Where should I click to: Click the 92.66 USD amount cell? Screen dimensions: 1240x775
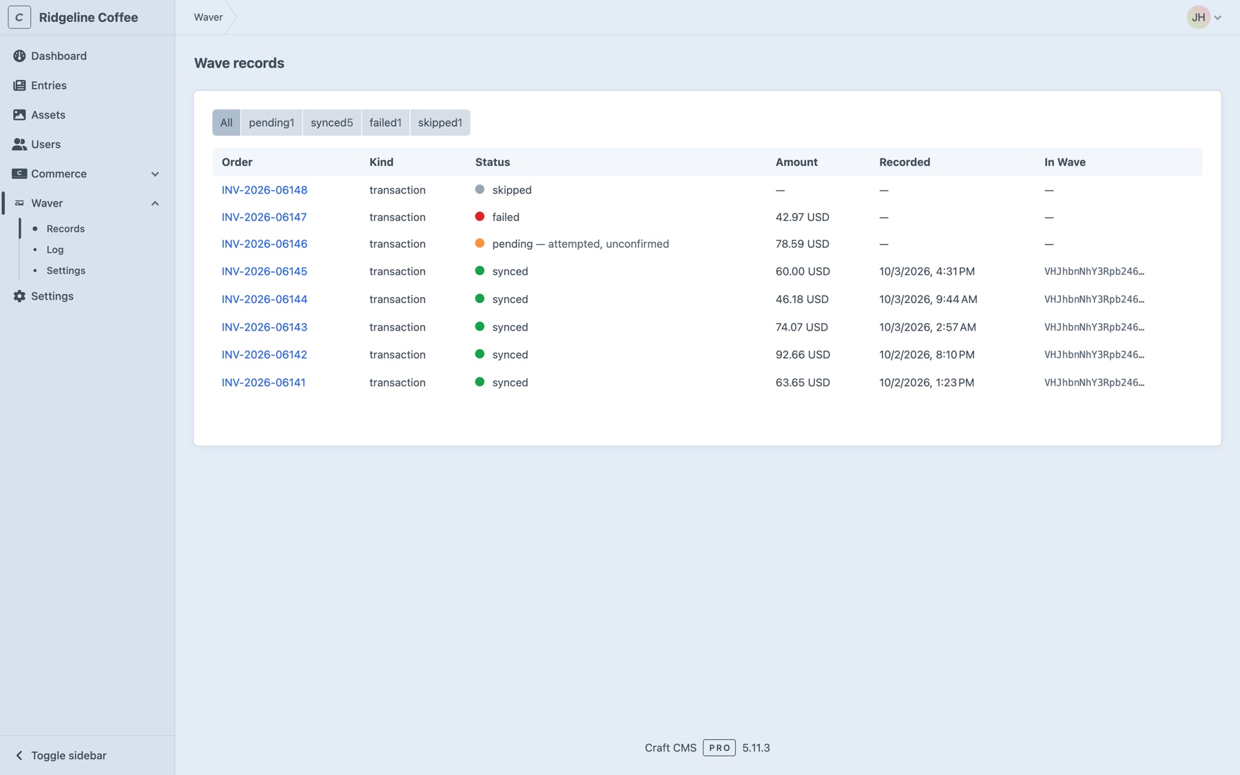pos(803,355)
